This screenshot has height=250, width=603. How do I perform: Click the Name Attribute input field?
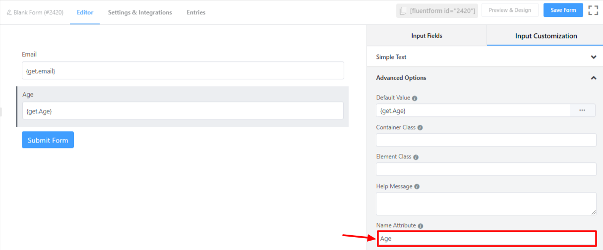click(486, 239)
